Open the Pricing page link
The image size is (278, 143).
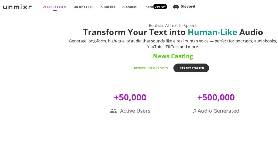pos(148,7)
